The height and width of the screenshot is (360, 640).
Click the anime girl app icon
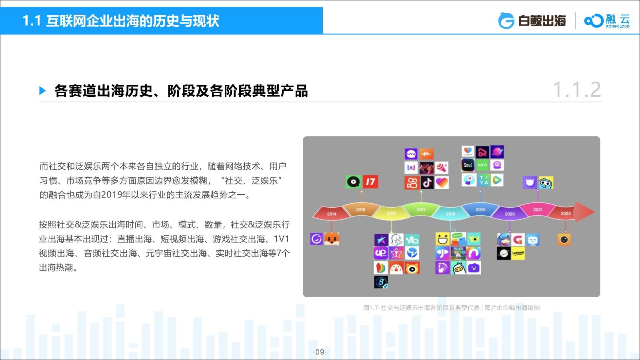(504, 239)
